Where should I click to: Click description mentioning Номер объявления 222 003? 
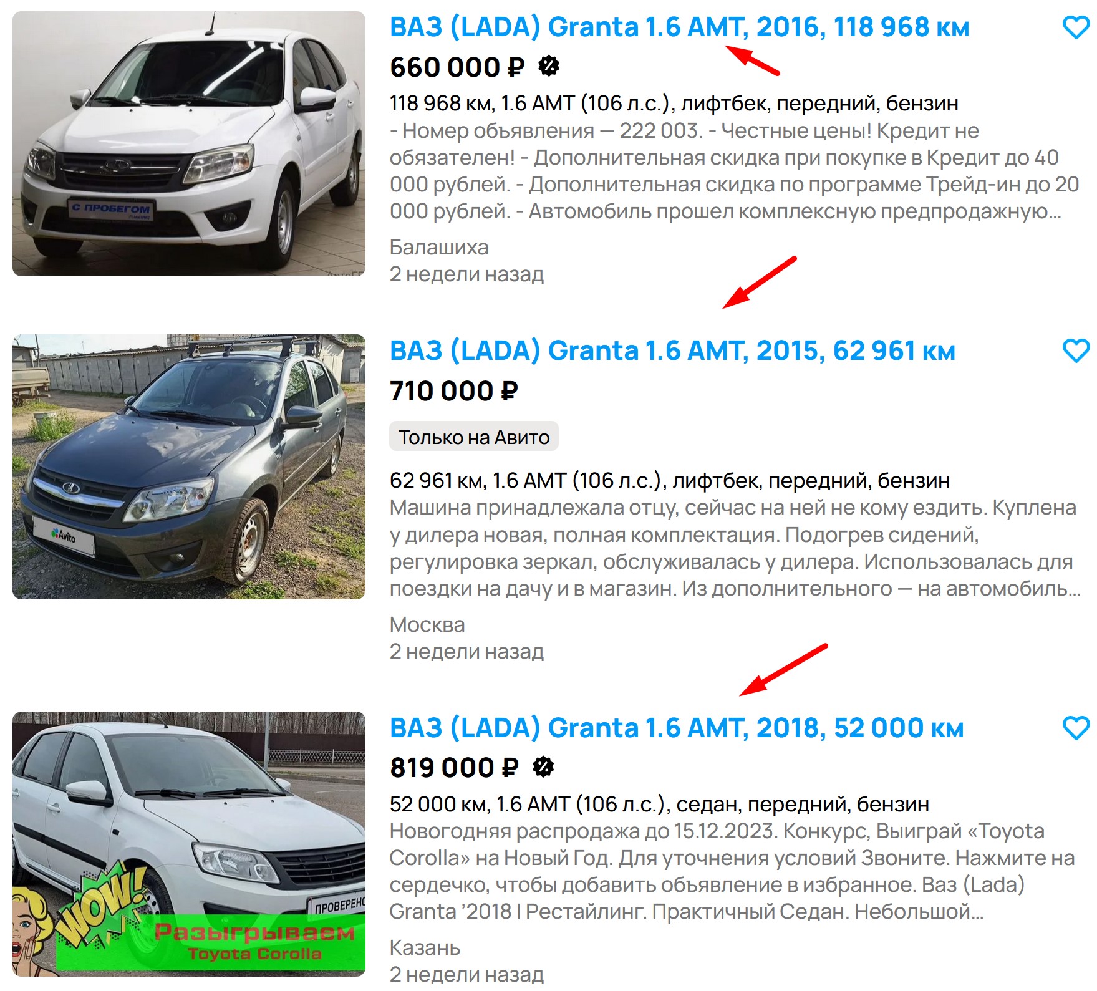click(x=735, y=172)
